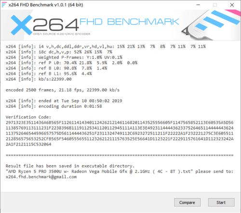Click the encoding duration 0:01:58 line
The image size is (241, 213).
pos(54,106)
